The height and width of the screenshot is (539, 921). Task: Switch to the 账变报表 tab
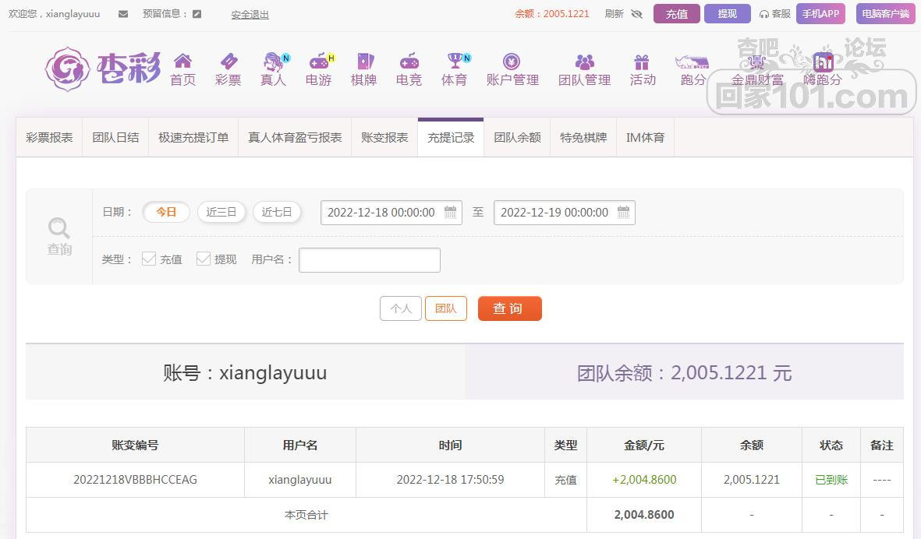[x=384, y=138]
